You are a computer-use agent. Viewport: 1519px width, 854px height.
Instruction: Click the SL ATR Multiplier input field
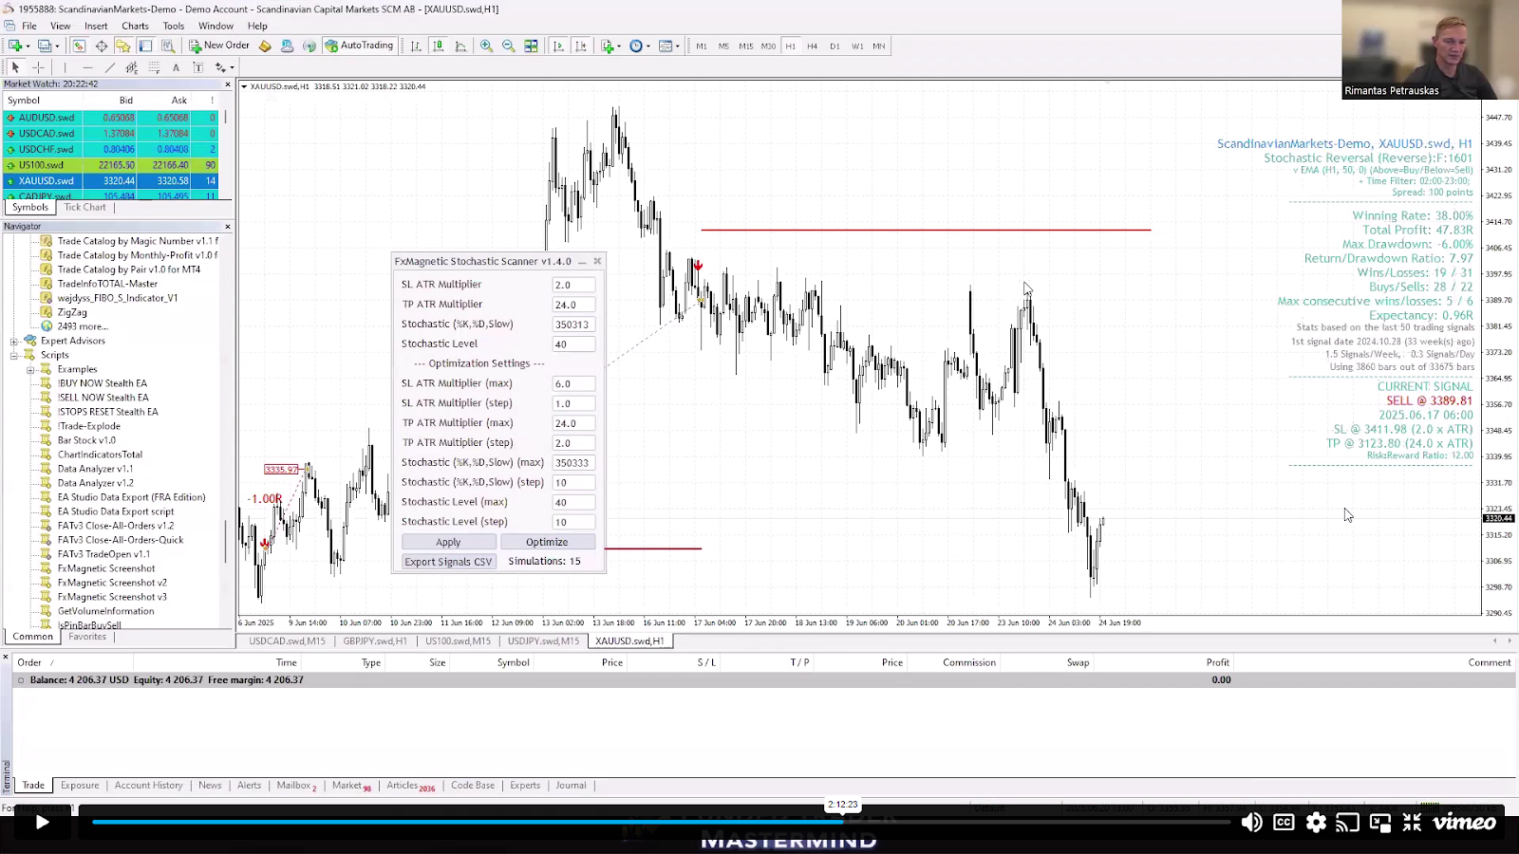(x=573, y=285)
